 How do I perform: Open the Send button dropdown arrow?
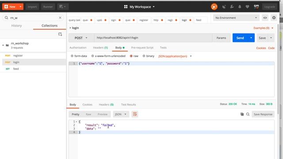tap(251, 38)
